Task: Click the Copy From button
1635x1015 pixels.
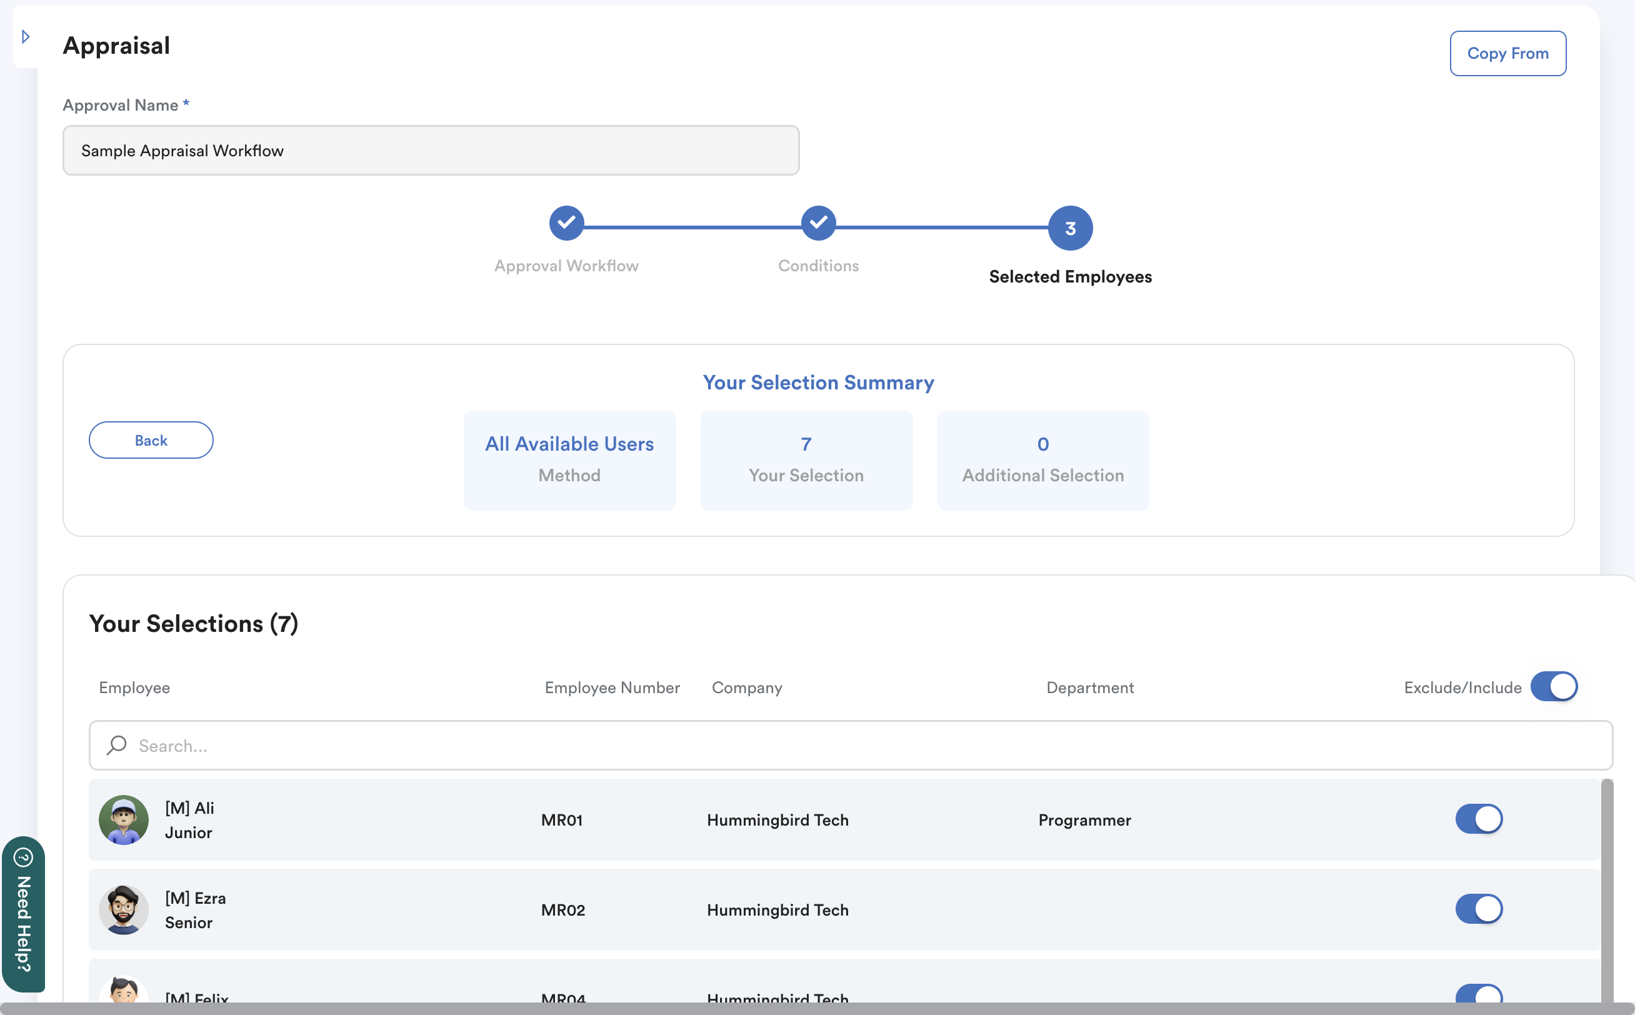Action: coord(1507,53)
